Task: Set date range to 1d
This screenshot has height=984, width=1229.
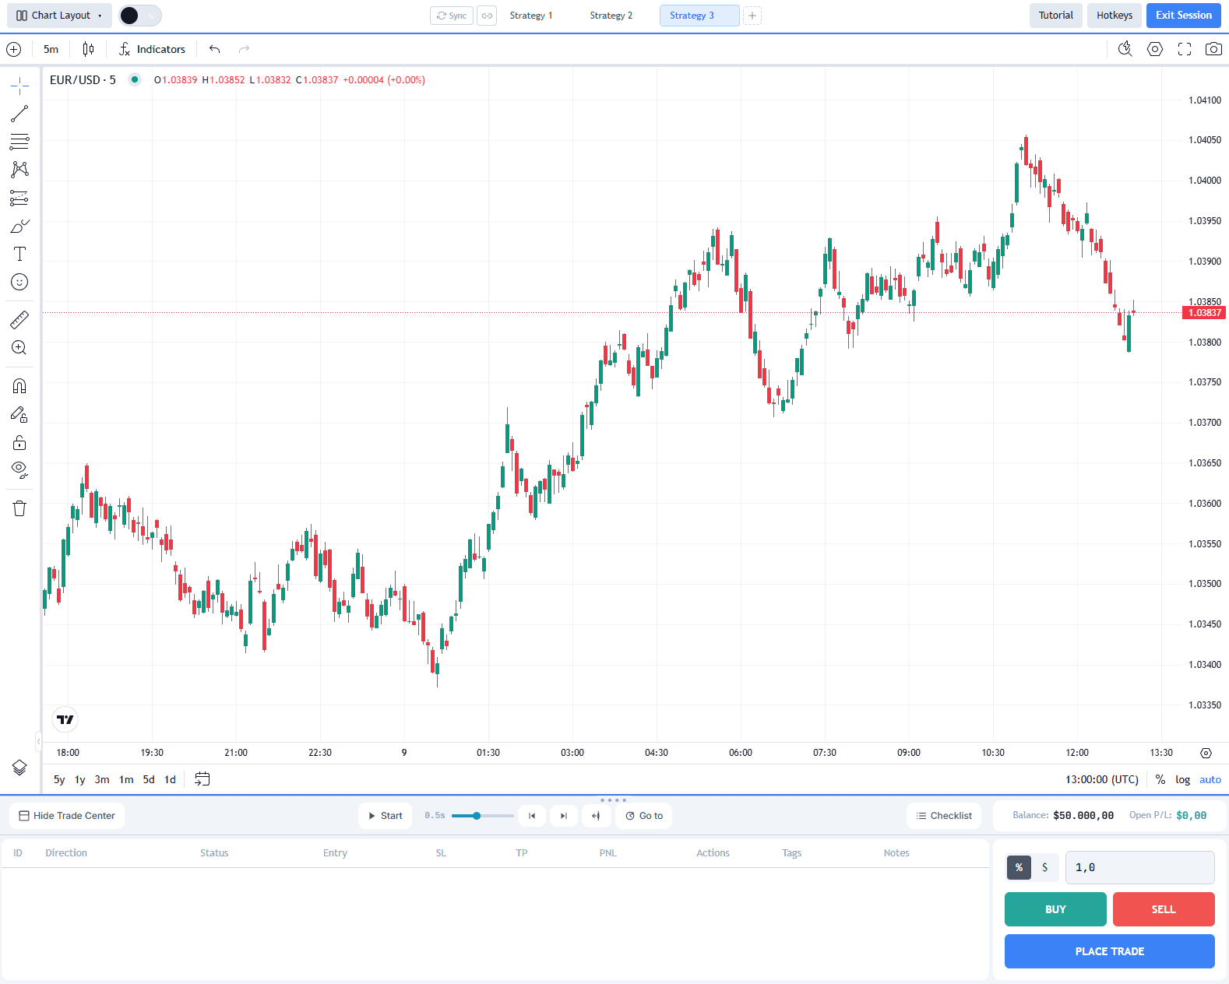Action: pyautogui.click(x=170, y=779)
